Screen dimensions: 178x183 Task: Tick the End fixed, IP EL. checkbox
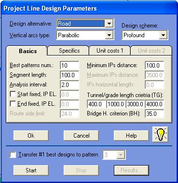[x=13, y=104]
